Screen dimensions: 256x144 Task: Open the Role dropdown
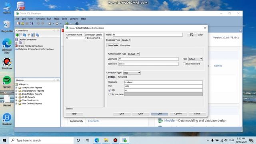click(196, 59)
